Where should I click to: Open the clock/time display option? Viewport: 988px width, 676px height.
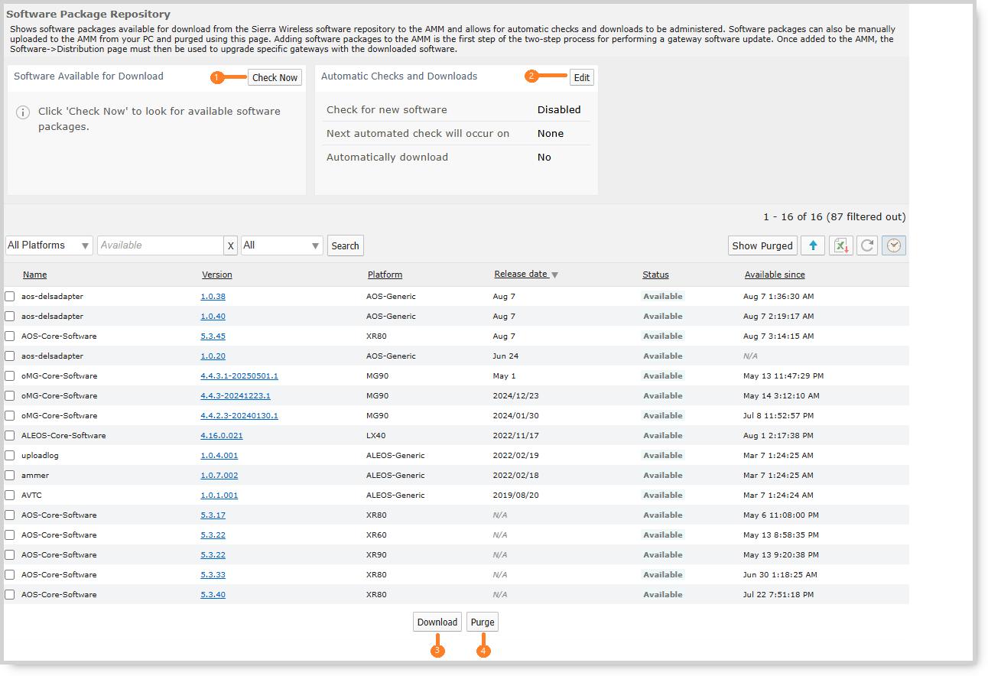pyautogui.click(x=893, y=245)
